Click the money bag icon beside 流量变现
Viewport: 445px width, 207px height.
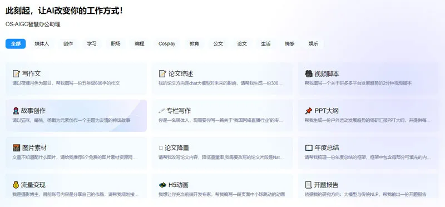[16, 185]
